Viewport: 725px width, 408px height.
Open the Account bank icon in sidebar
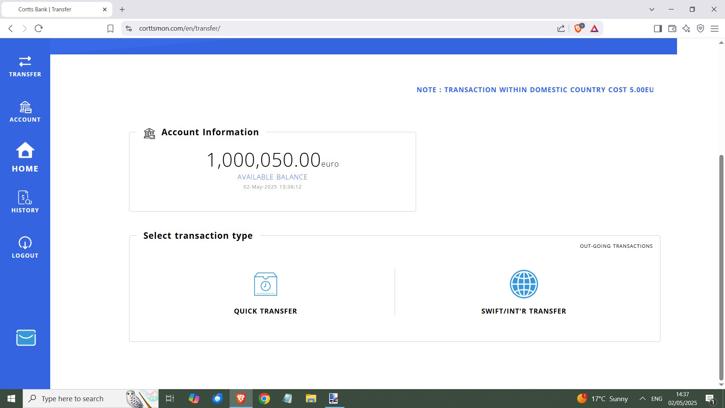point(25,107)
